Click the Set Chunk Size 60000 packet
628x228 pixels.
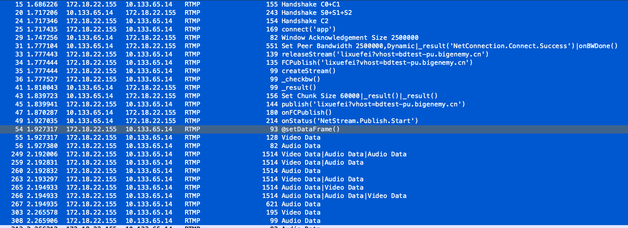(x=359, y=96)
